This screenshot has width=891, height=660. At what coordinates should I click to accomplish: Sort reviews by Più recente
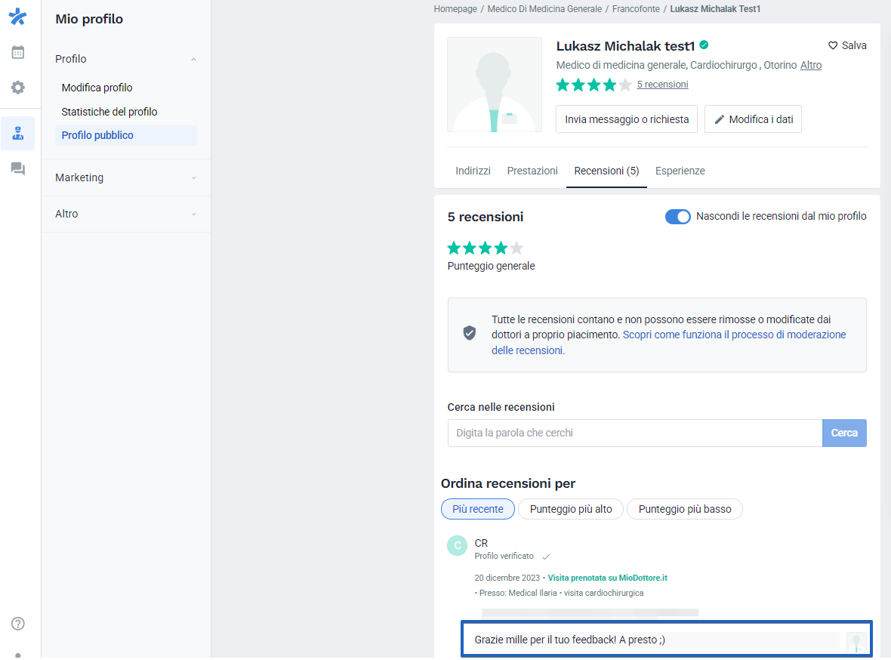click(x=477, y=510)
